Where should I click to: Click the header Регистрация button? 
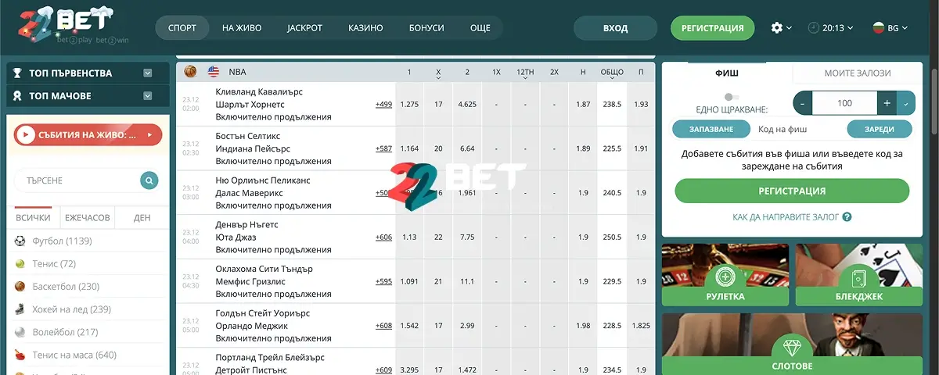click(712, 27)
